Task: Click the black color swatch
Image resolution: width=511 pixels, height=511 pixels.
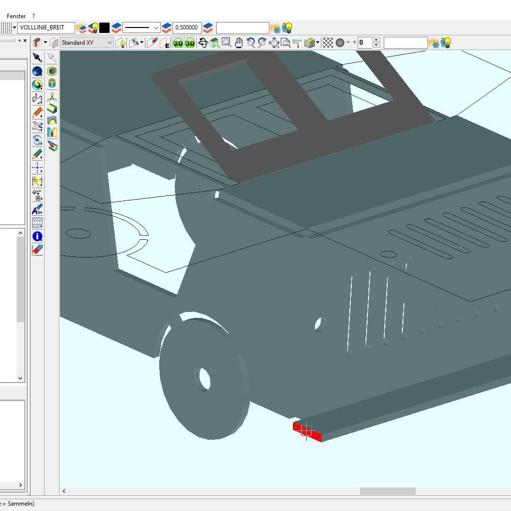Action: tap(105, 28)
